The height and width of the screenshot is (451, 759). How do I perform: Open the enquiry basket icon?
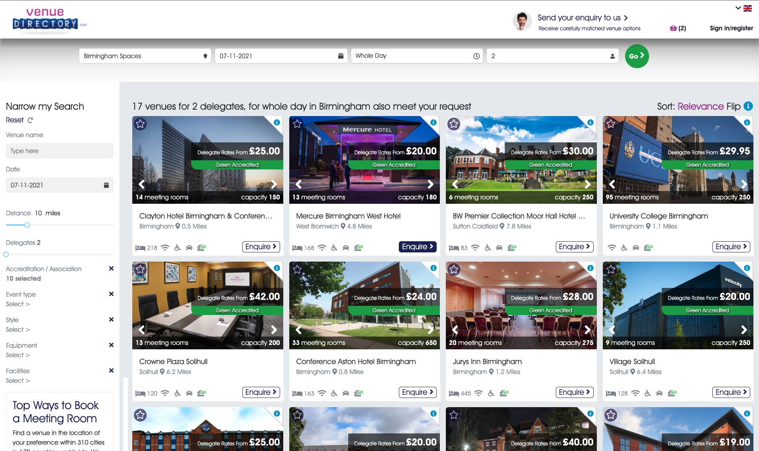(673, 28)
